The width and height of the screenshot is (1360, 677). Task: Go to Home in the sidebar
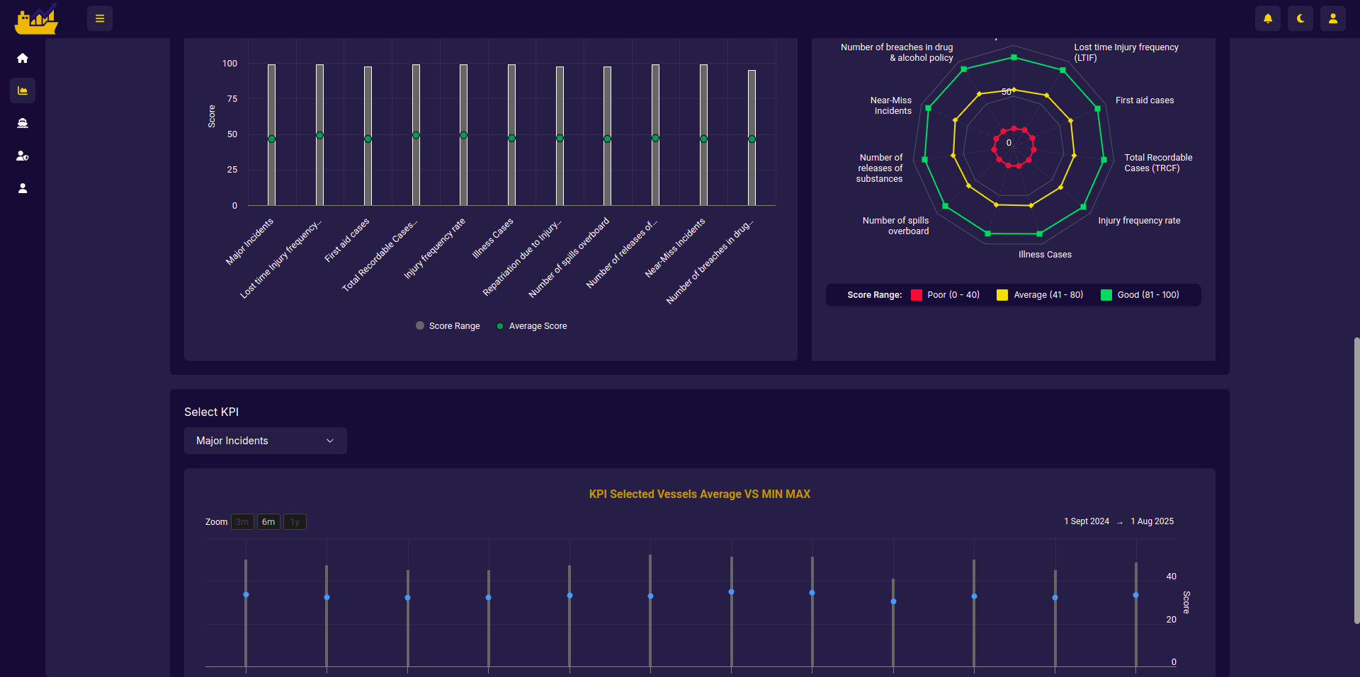(23, 58)
